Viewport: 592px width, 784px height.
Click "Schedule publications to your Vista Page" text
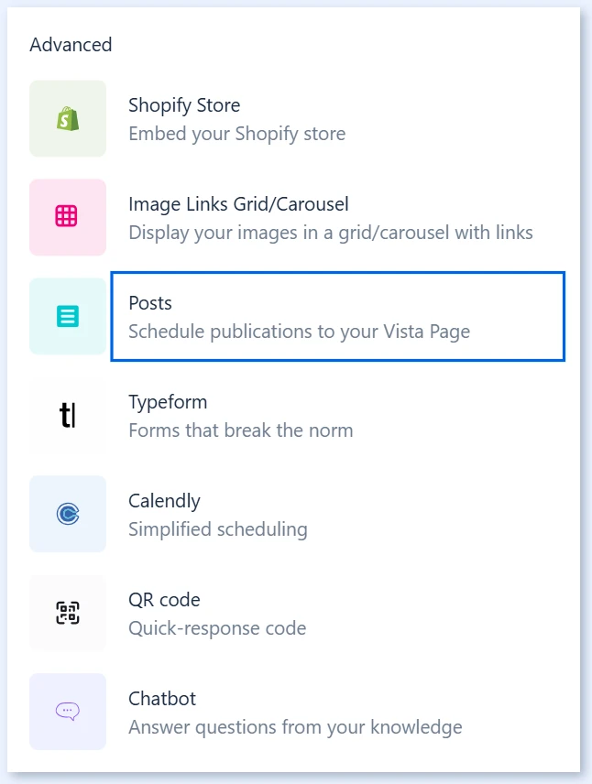[x=300, y=332]
